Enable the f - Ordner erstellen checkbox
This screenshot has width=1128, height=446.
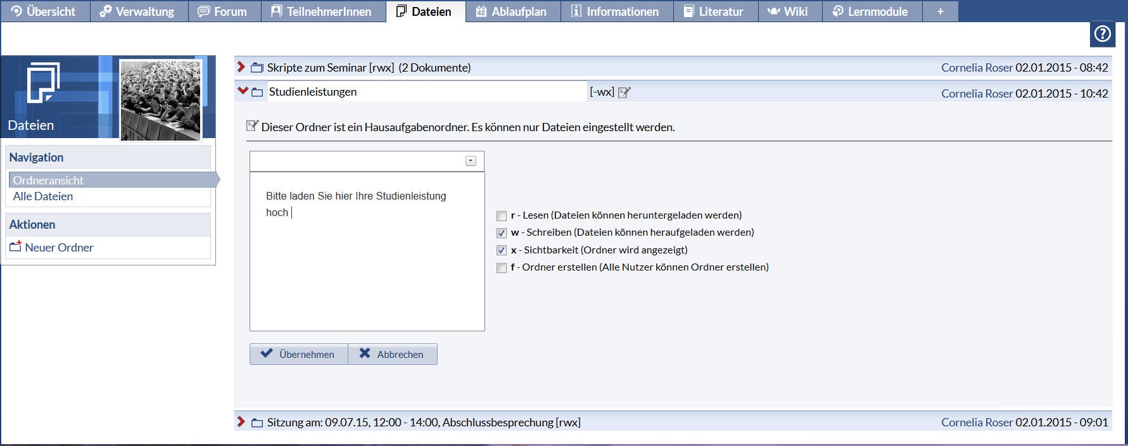(x=502, y=268)
